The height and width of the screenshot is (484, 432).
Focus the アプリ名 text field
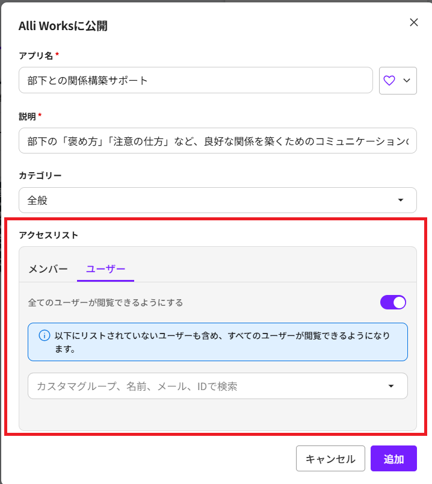[x=196, y=81]
